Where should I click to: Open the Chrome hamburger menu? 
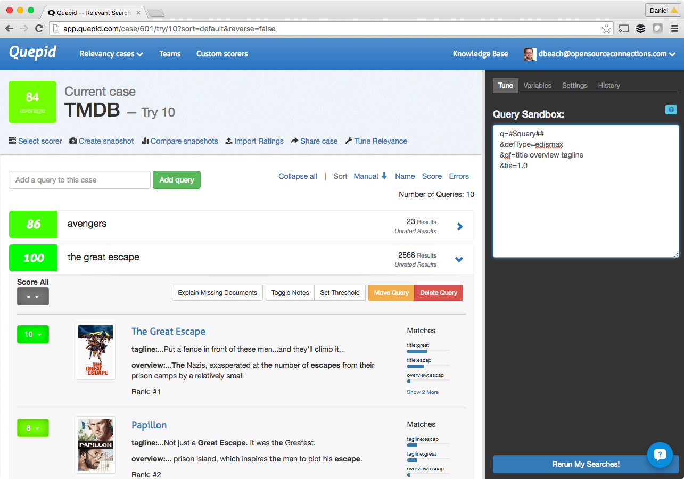point(674,29)
